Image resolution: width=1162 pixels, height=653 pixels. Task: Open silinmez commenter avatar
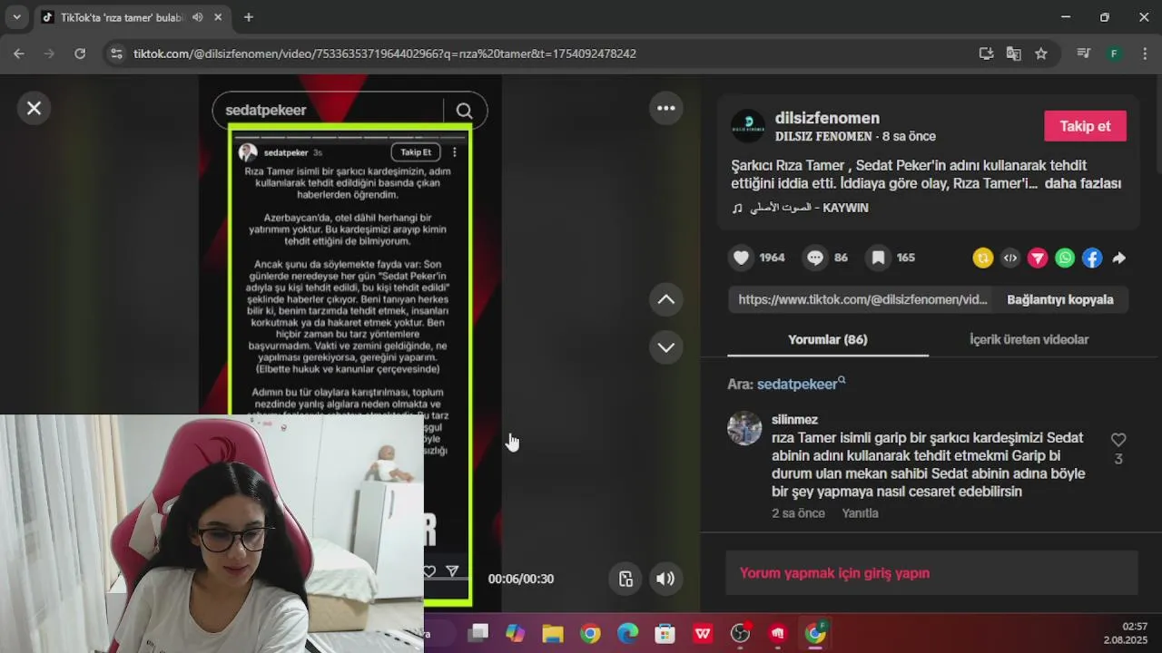point(744,428)
